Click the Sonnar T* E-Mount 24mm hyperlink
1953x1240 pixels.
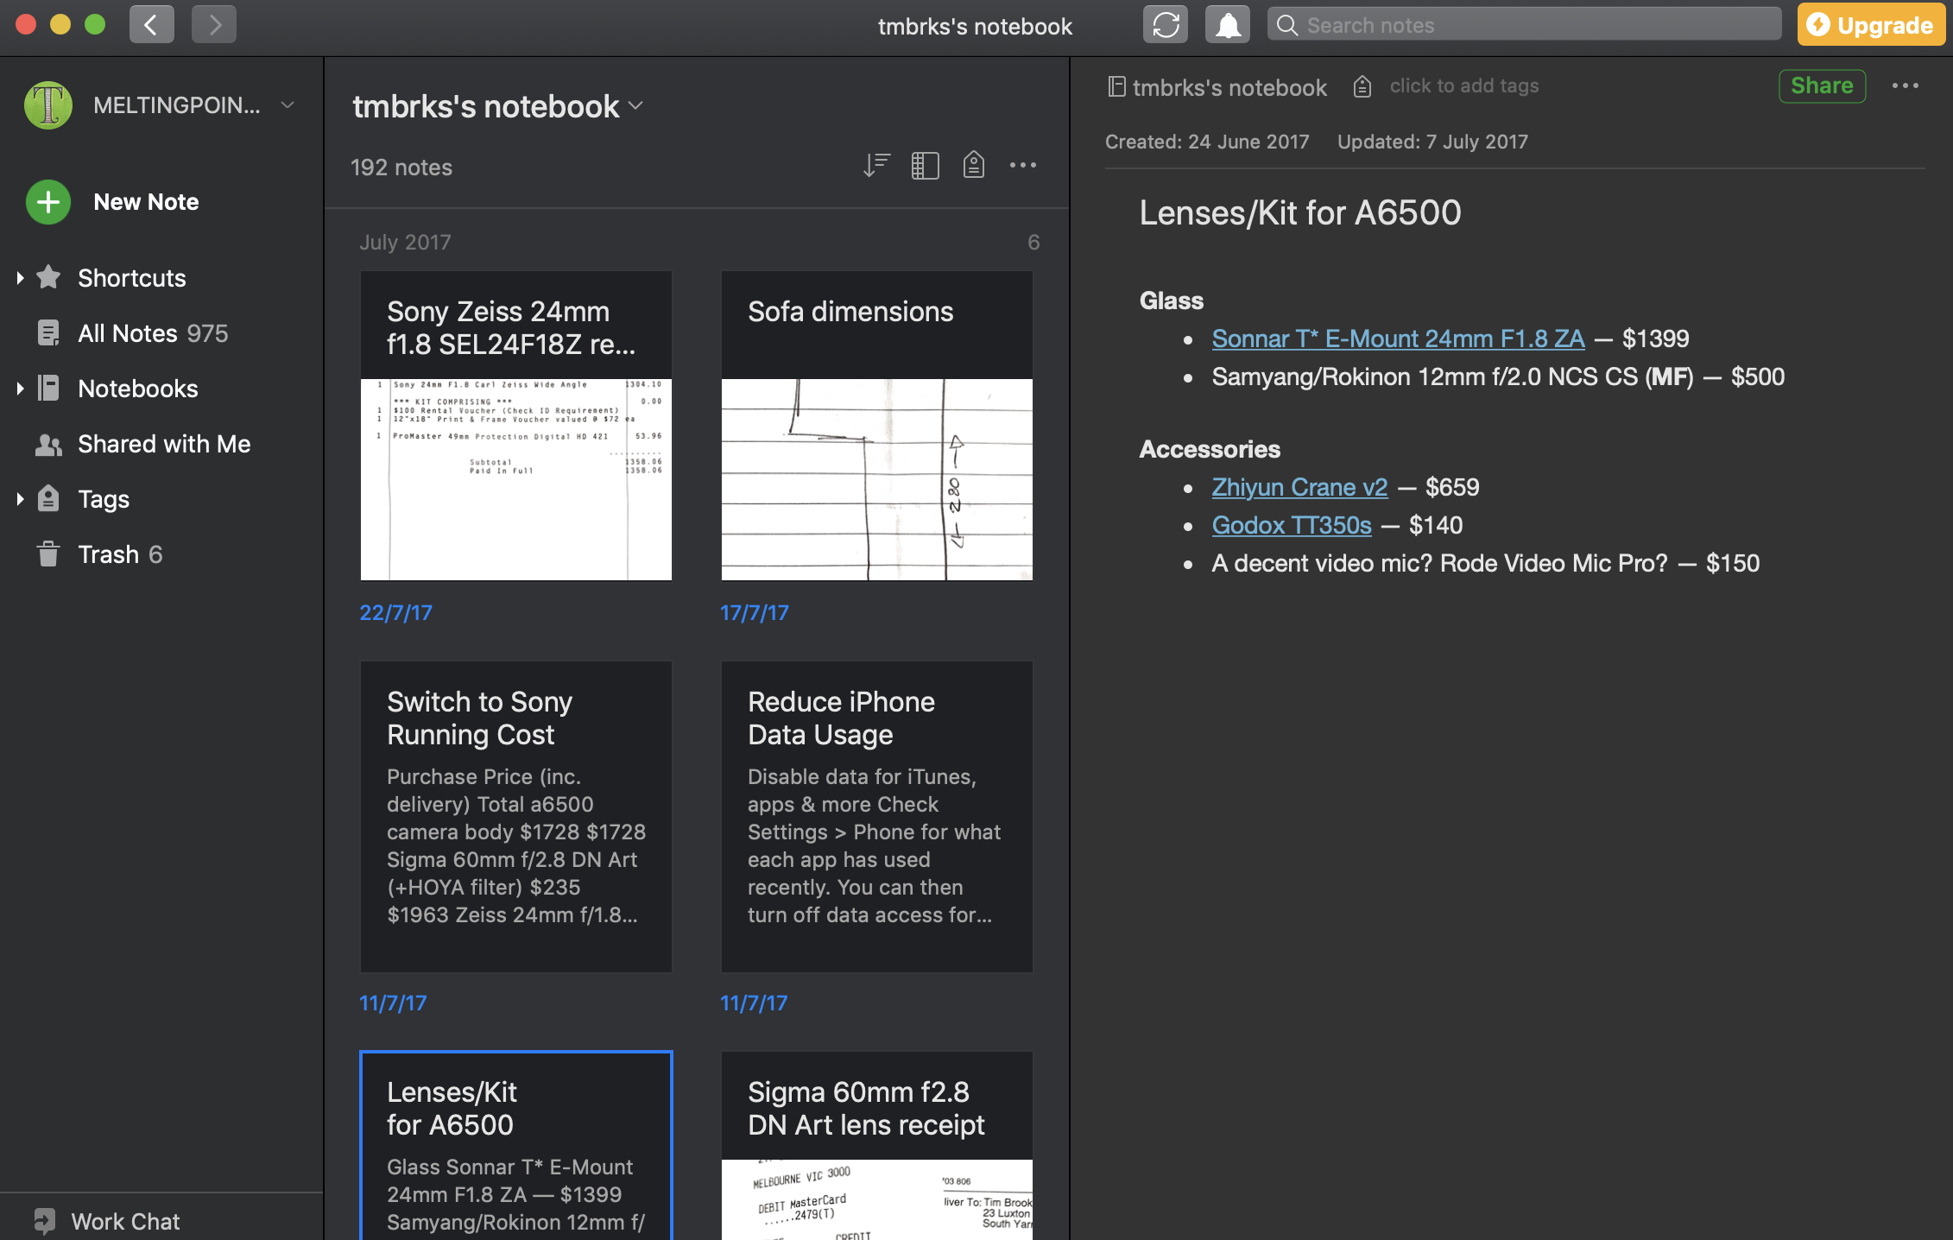(1398, 338)
